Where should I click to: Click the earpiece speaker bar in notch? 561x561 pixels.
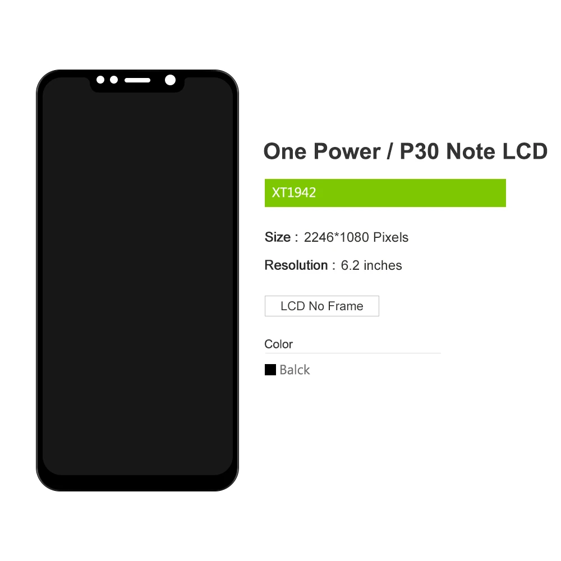click(137, 80)
